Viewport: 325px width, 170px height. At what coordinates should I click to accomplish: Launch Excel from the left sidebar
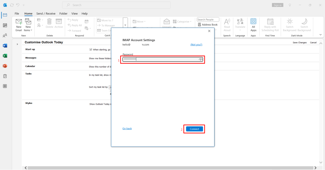5,56
